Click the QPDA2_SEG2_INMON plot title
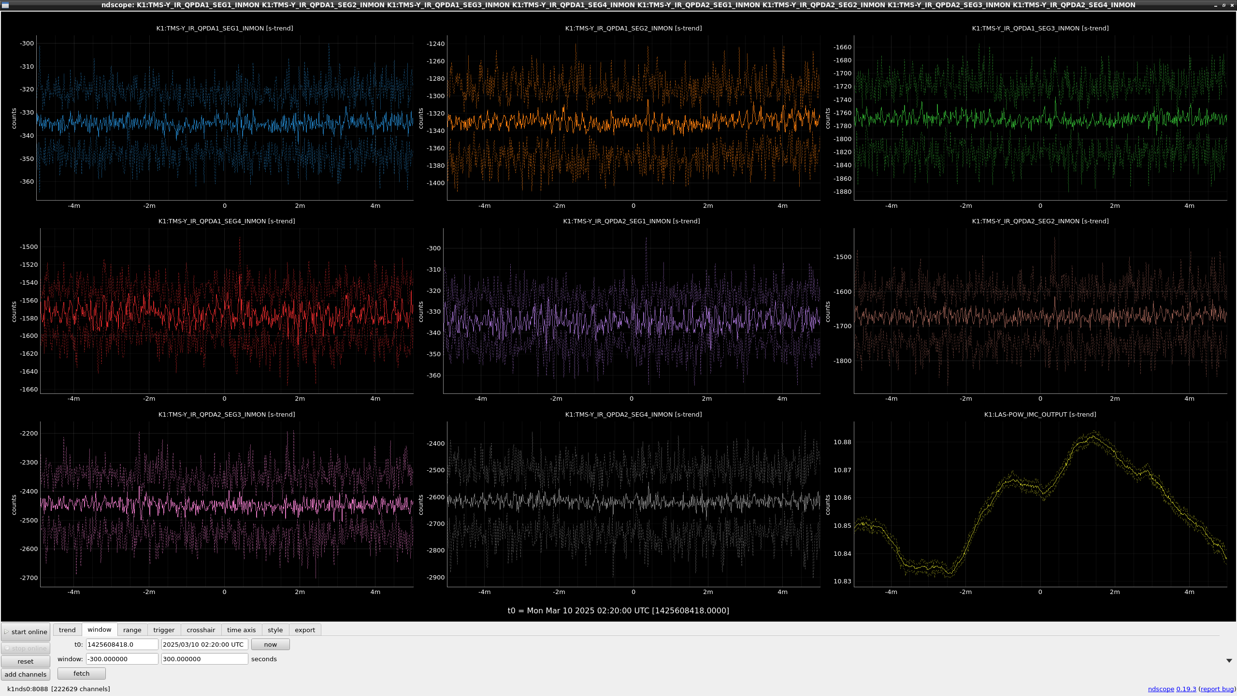Screen dimensions: 1237x696 (1040, 221)
